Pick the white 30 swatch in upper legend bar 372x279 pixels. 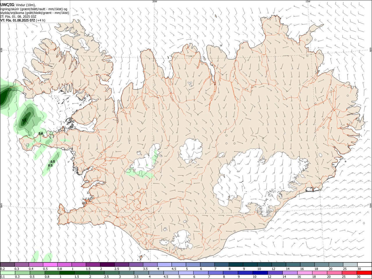coord(364,264)
